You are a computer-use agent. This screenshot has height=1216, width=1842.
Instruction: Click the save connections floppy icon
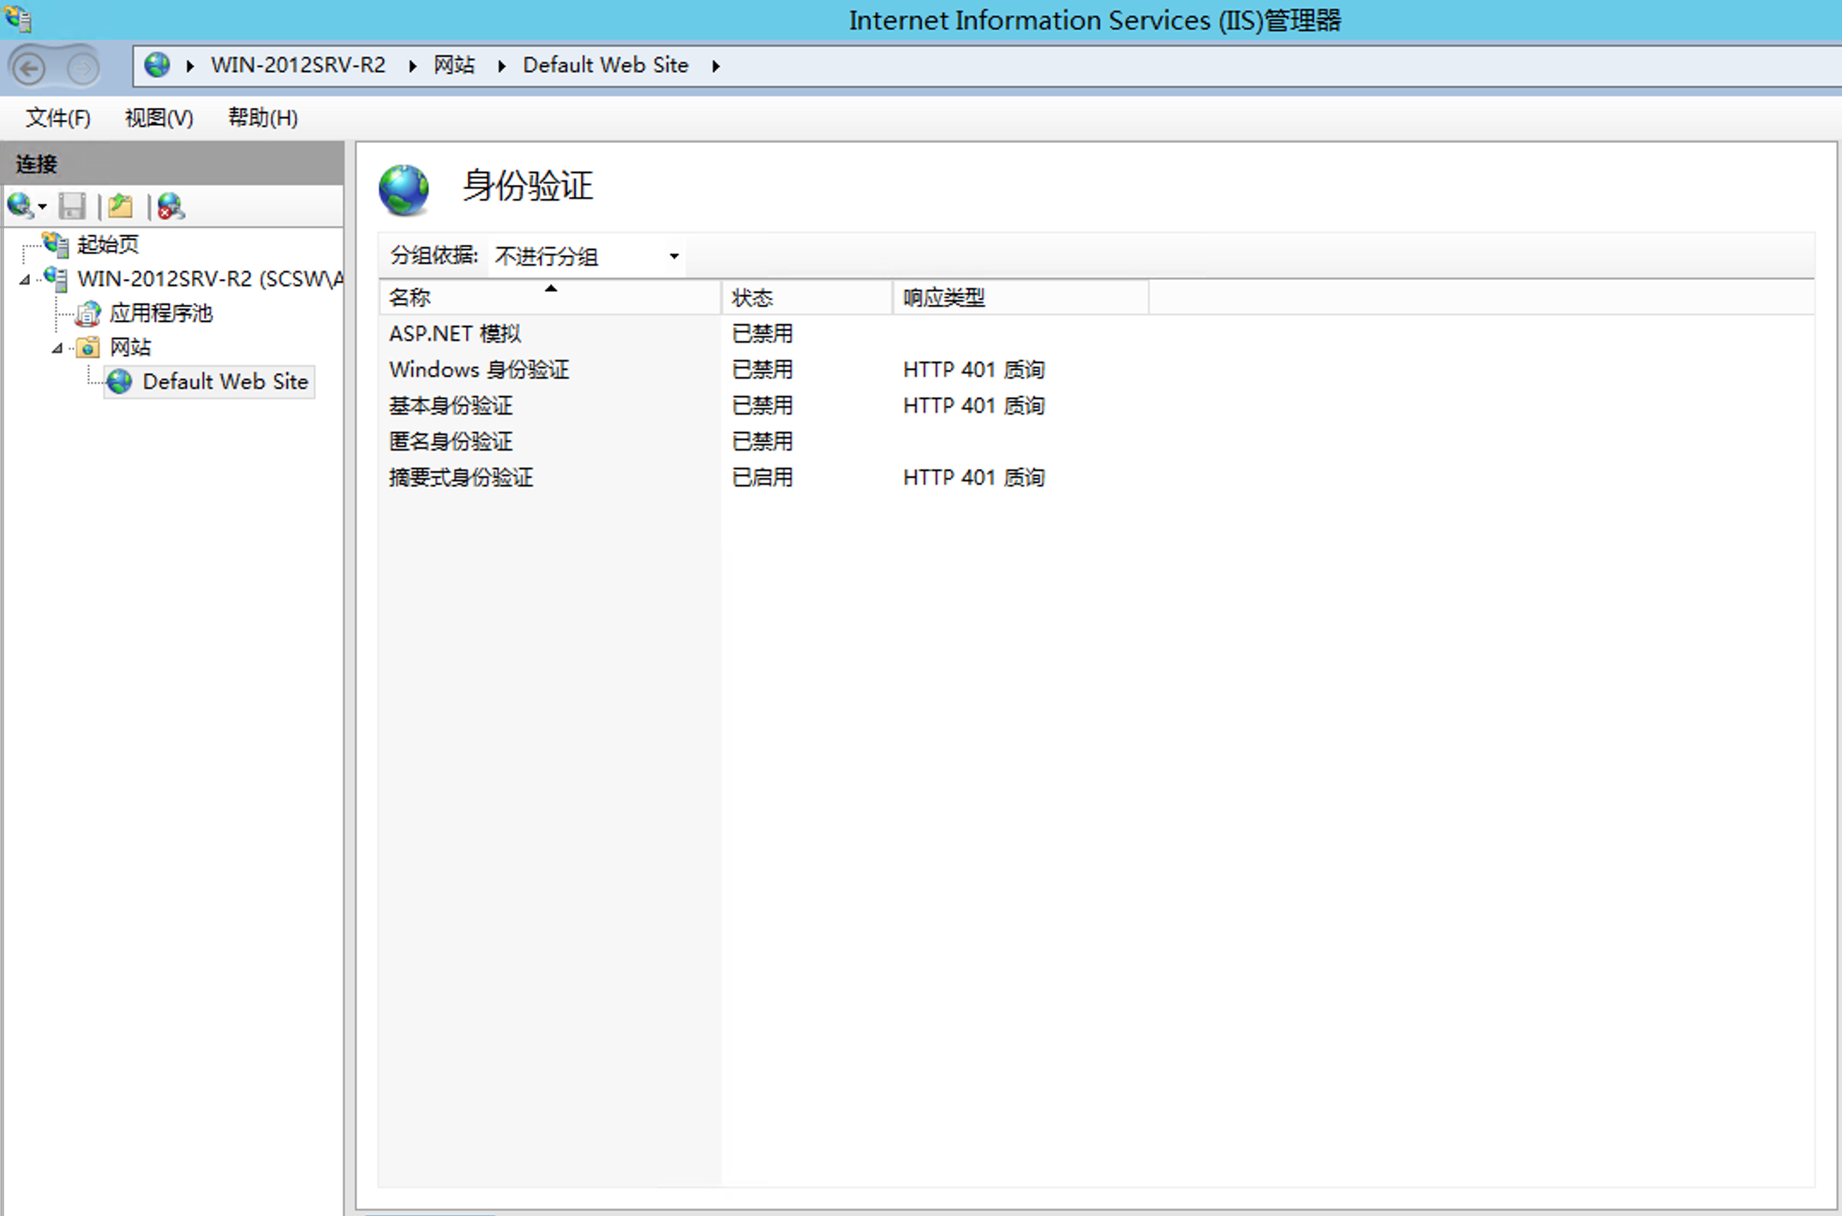[x=72, y=206]
